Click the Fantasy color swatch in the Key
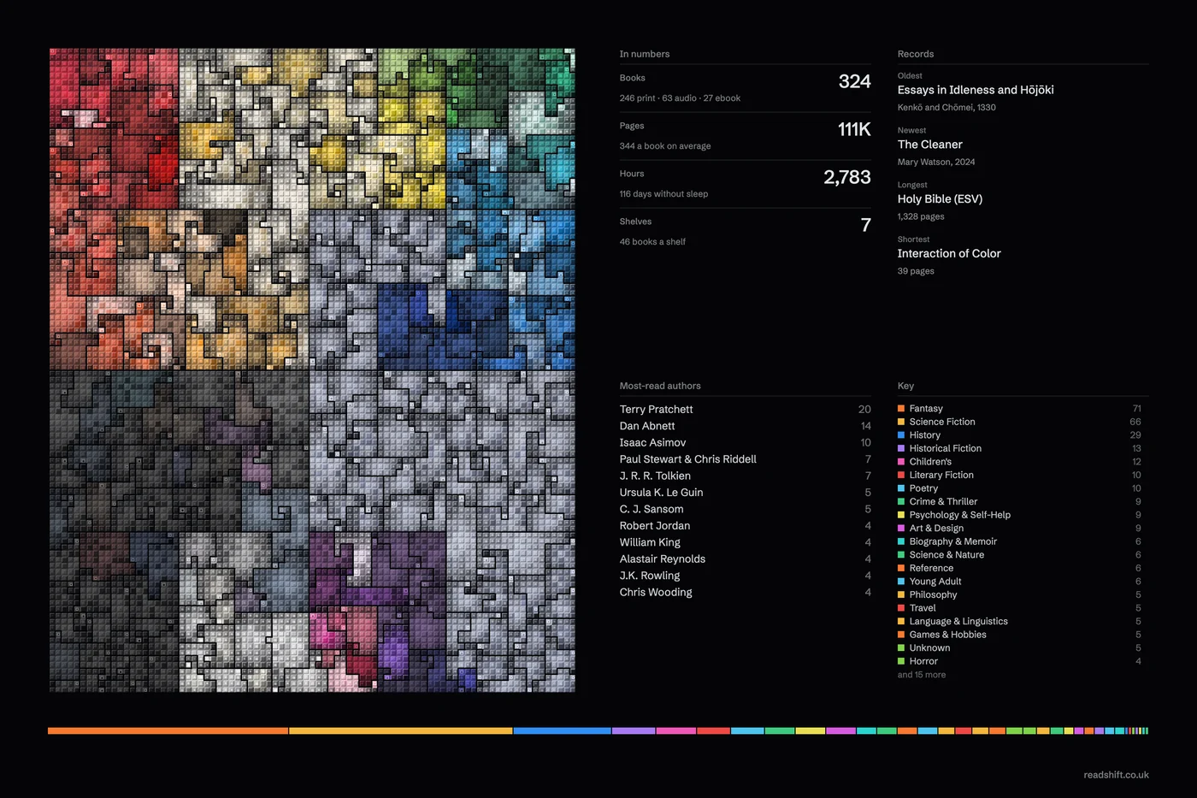 (901, 409)
